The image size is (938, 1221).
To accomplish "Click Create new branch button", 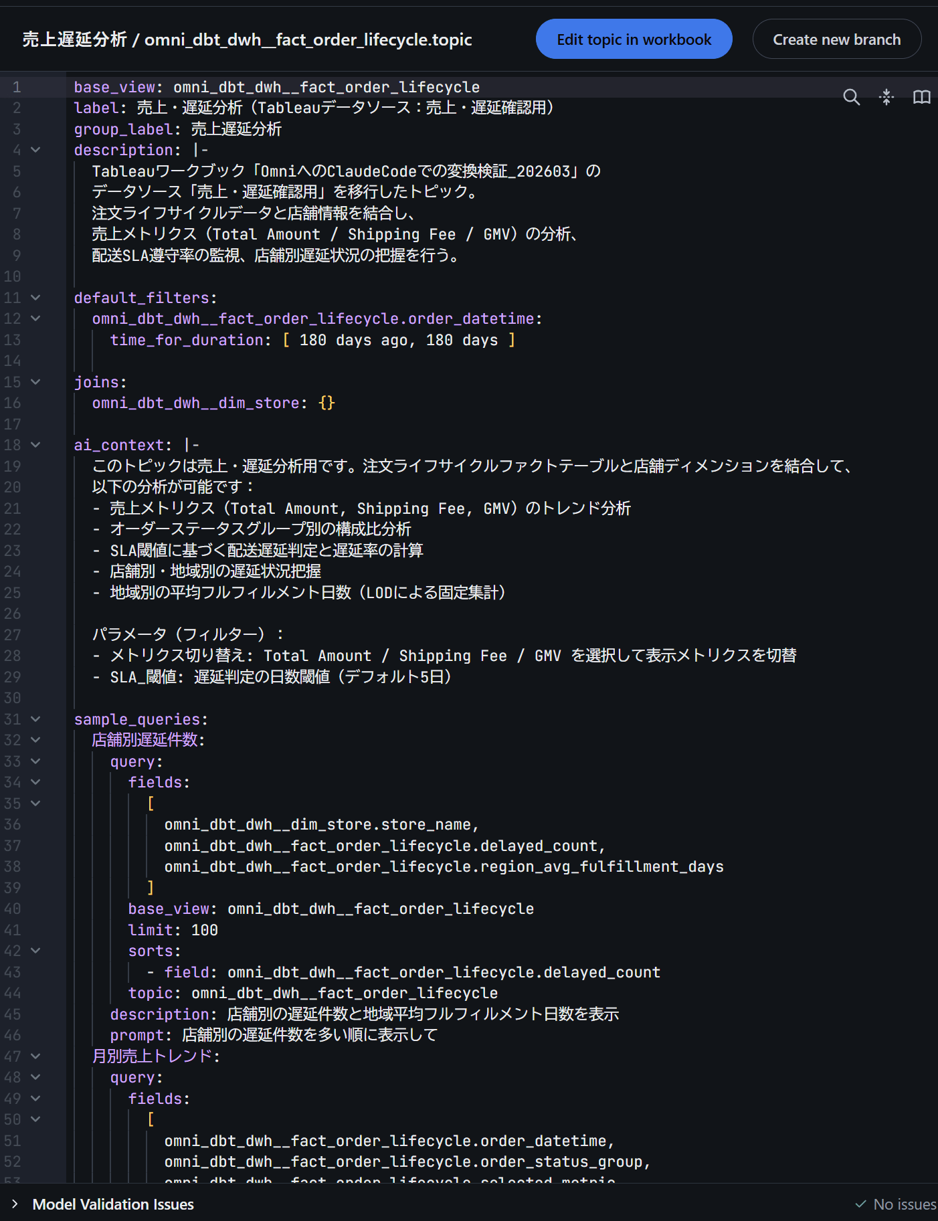I will [x=836, y=39].
